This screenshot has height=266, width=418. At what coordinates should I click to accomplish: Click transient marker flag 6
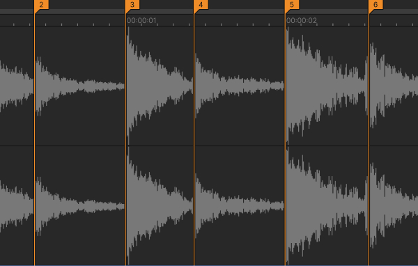tap(376, 5)
